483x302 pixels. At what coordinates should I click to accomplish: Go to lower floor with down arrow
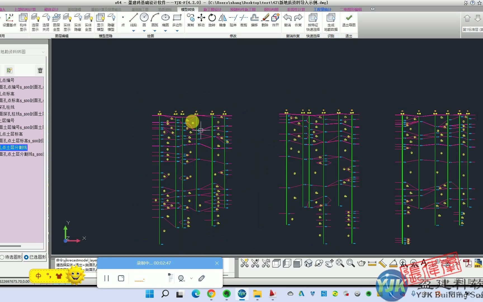[x=478, y=18]
